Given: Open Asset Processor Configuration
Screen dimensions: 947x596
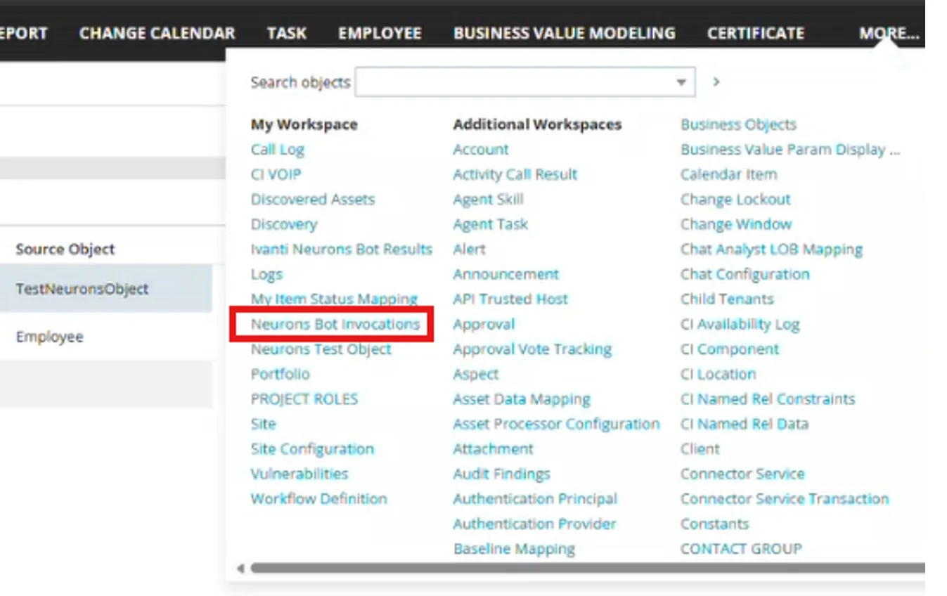Looking at the screenshot, I should point(556,424).
